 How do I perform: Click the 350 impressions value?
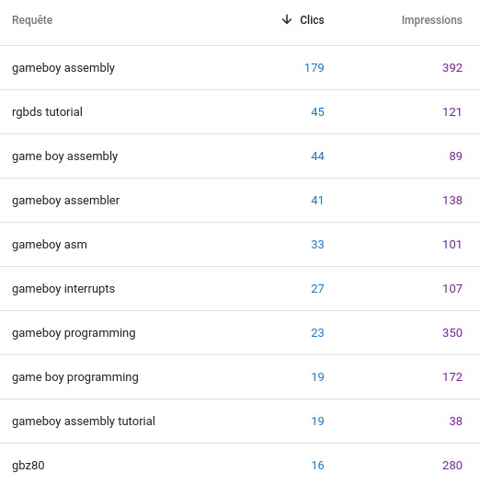coord(452,333)
